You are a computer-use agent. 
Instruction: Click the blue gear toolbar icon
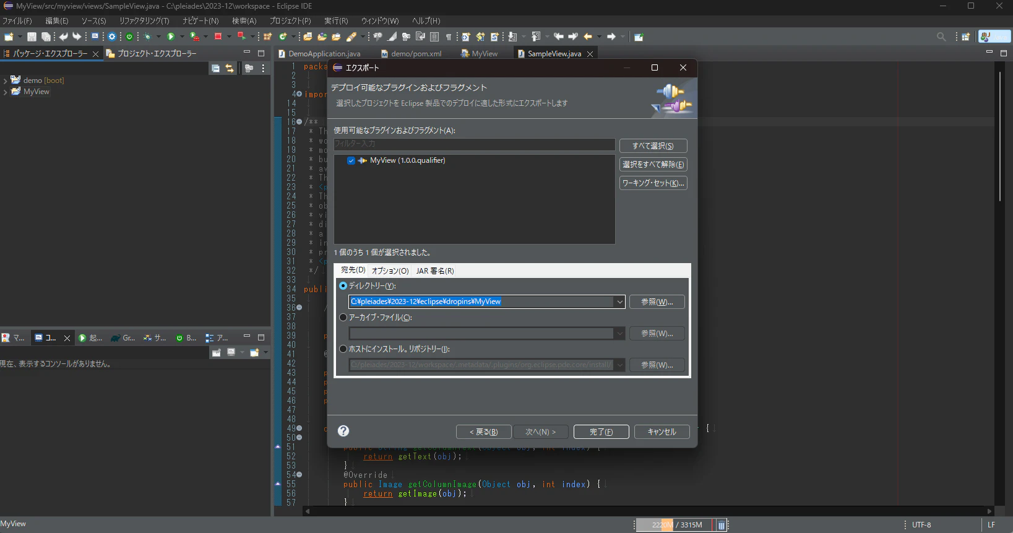112,37
